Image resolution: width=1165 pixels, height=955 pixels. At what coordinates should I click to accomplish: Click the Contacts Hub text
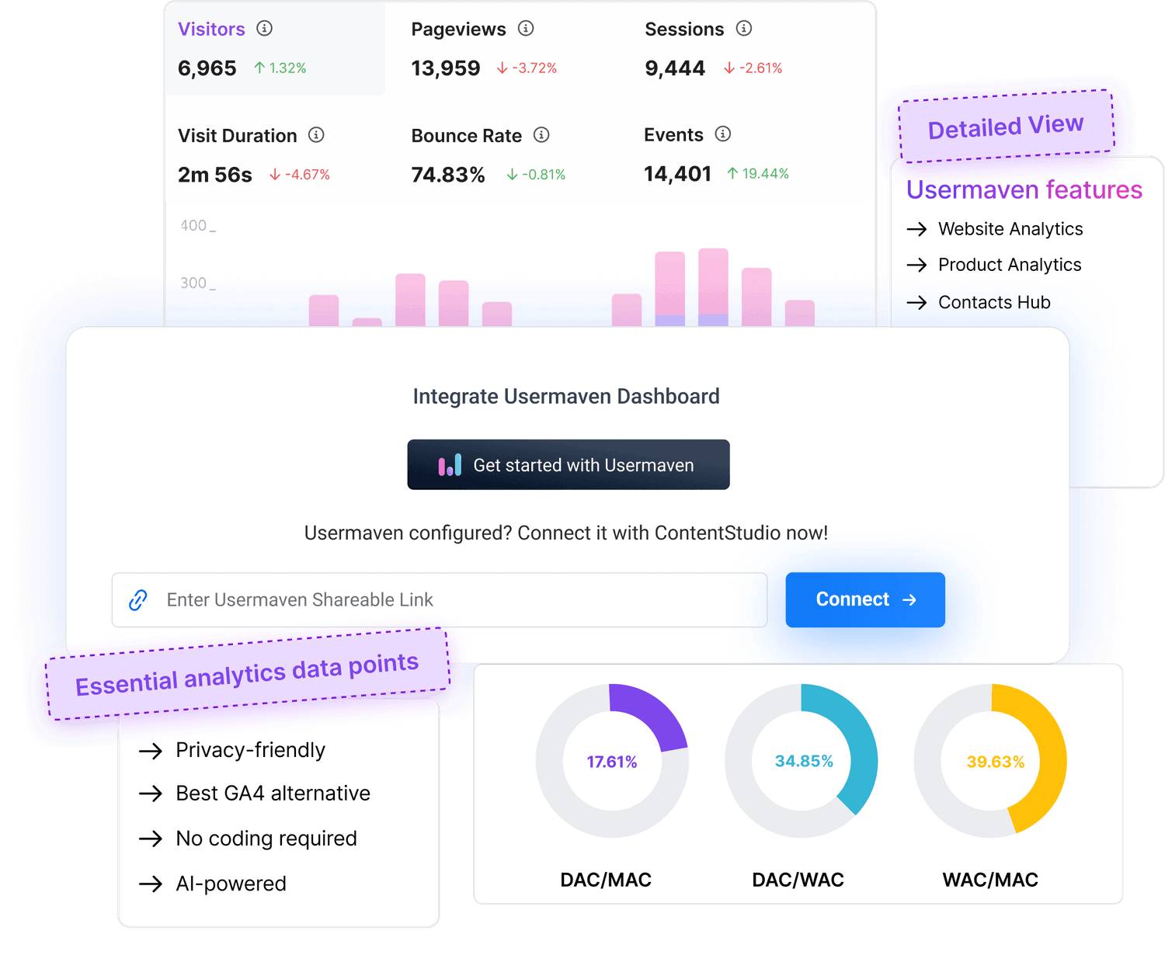pos(994,302)
